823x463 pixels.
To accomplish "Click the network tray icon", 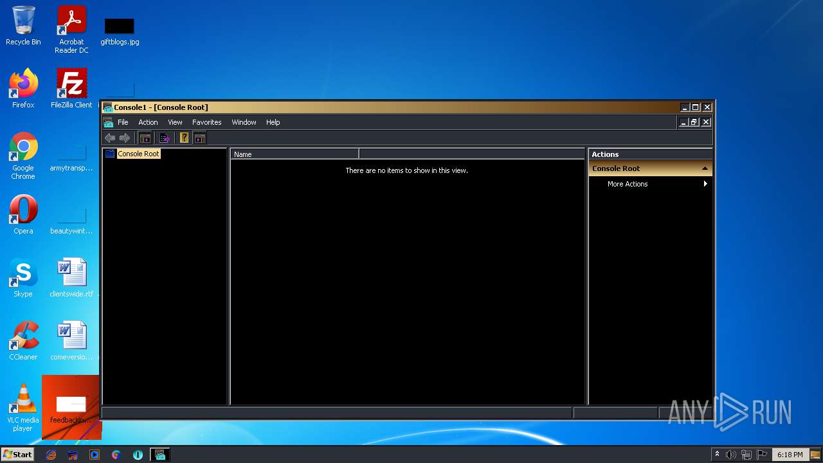I will (746, 455).
